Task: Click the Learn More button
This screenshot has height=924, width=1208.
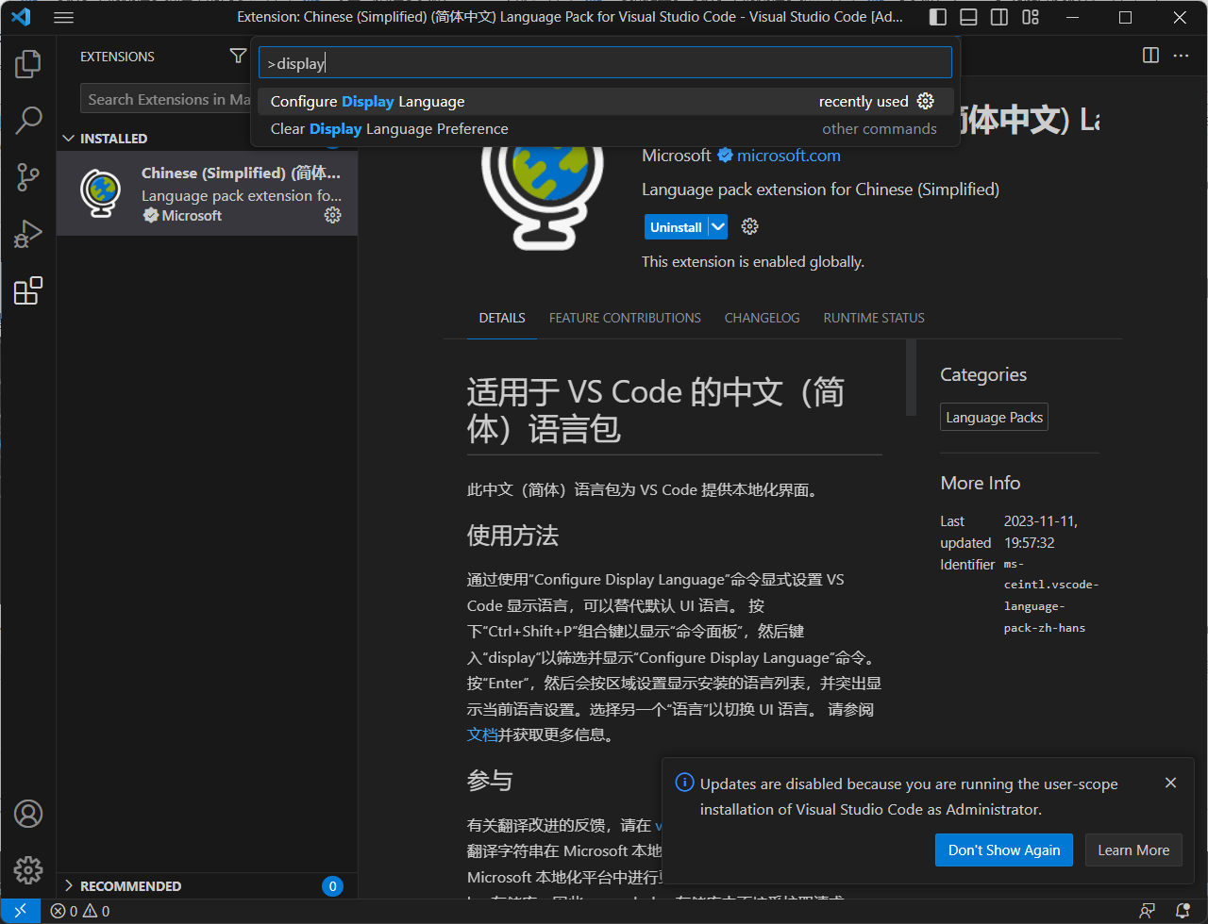Action: pyautogui.click(x=1133, y=850)
